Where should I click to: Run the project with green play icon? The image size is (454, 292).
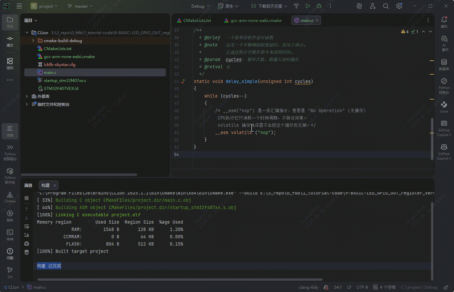click(308, 6)
